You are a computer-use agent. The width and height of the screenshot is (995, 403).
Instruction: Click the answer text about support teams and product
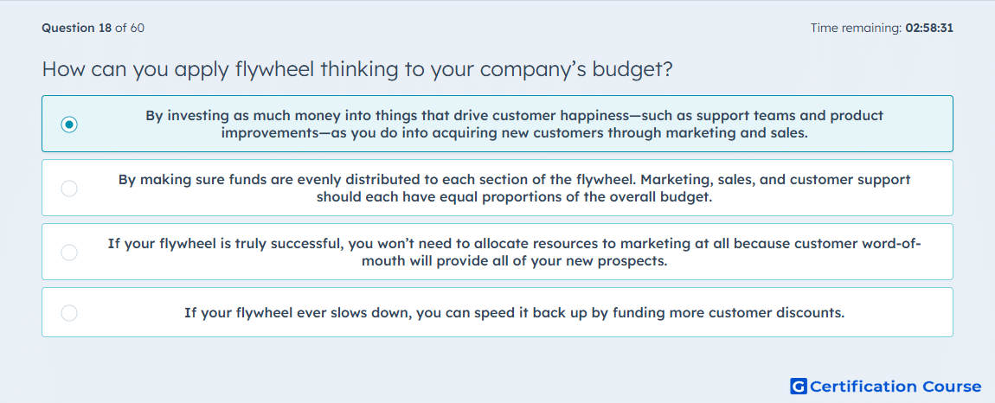[x=514, y=125]
